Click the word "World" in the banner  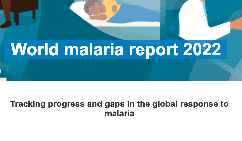click(35, 49)
